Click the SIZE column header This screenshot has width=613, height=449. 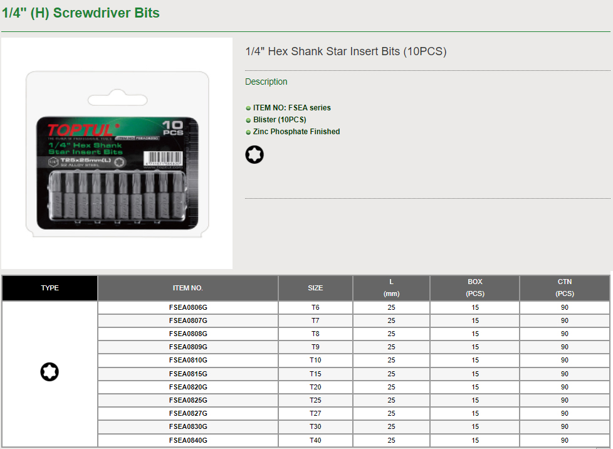[x=315, y=288]
